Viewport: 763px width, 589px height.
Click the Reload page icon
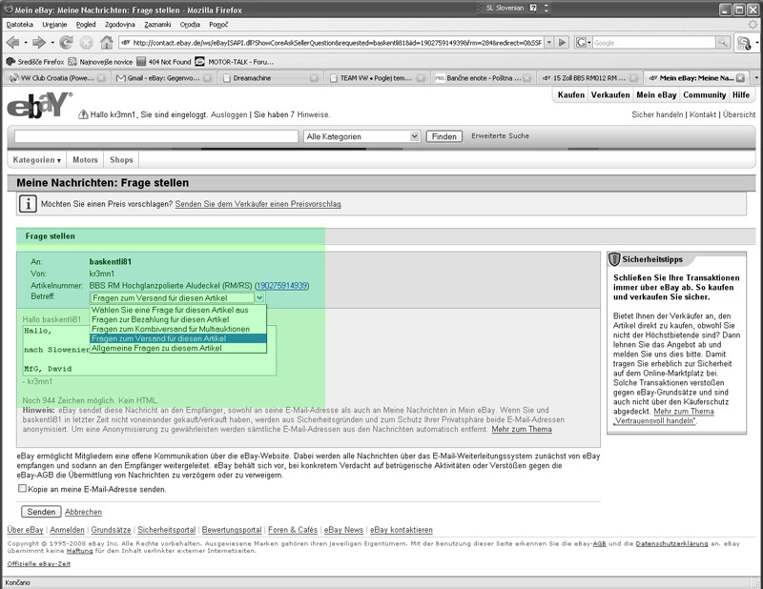66,43
